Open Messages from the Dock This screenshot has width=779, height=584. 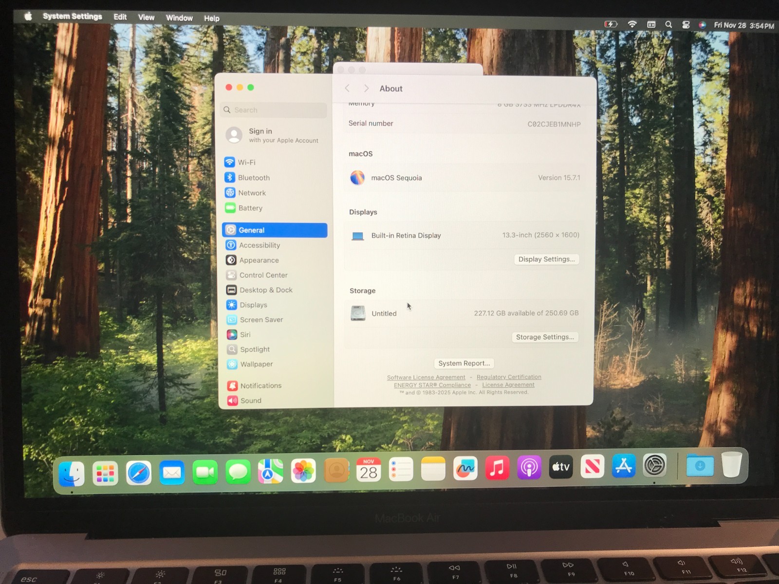point(238,472)
